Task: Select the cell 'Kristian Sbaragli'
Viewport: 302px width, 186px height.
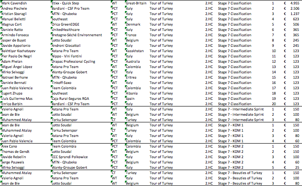Action: pos(14,14)
